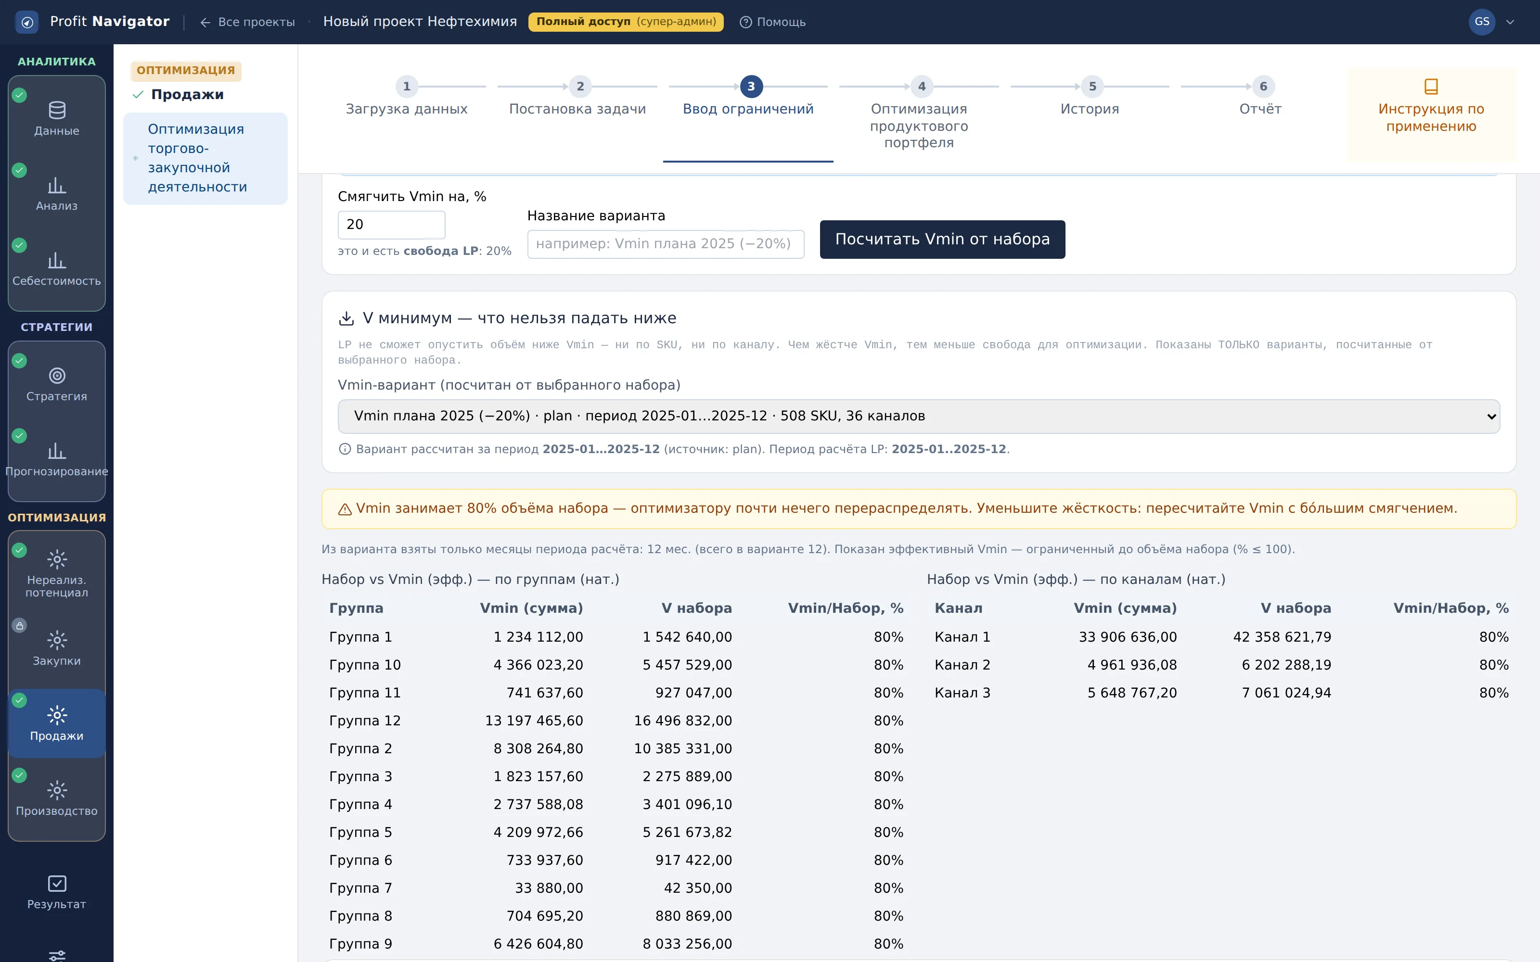Click the Канал 2 row label
The image size is (1540, 962).
pyautogui.click(x=962, y=665)
